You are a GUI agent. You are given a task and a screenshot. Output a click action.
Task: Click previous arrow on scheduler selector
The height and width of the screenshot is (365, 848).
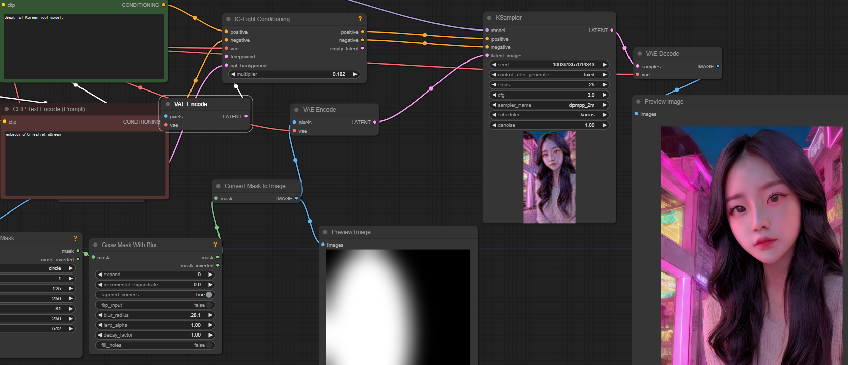pos(494,115)
